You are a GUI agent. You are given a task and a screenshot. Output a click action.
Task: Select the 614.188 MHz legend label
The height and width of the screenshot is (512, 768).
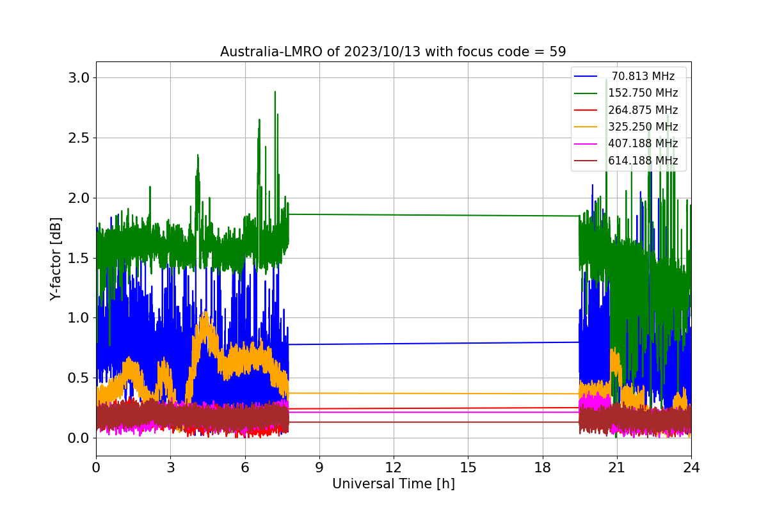(643, 161)
